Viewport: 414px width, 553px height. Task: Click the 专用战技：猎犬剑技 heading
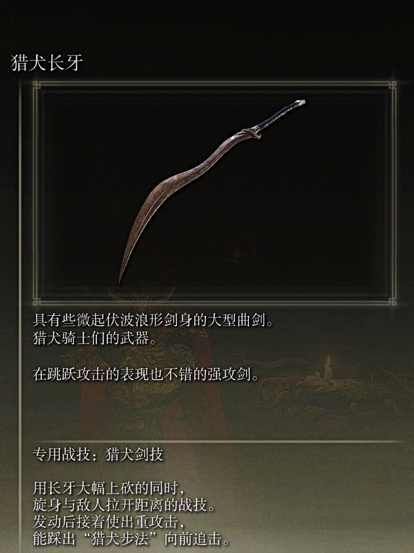98,454
